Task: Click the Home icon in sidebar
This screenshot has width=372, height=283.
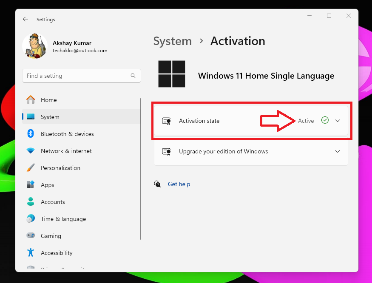Action: pyautogui.click(x=31, y=100)
